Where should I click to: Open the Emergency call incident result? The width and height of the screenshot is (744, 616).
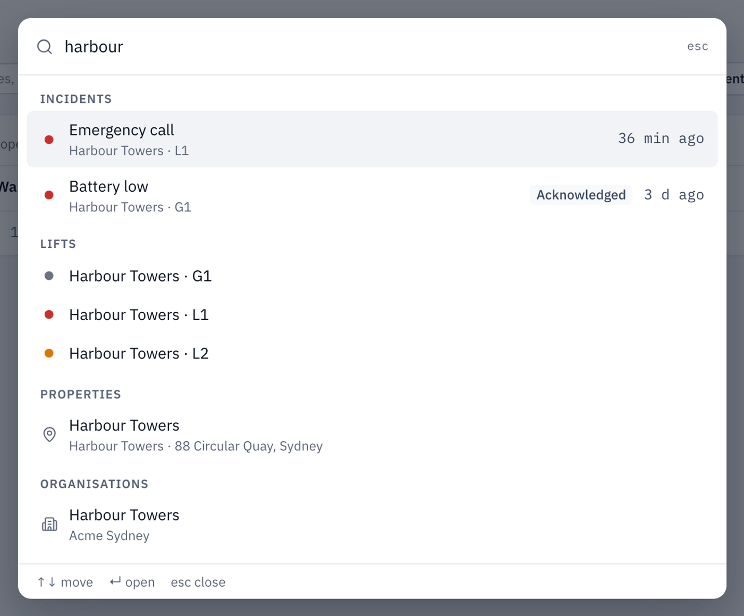pyautogui.click(x=372, y=139)
